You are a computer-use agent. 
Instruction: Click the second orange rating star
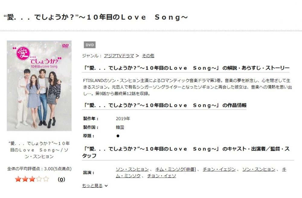[25, 179]
